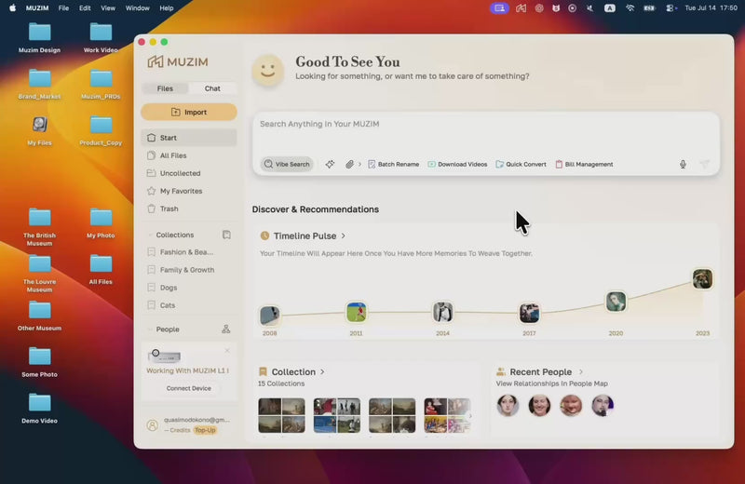Click the Top-Up credits button
This screenshot has width=745, height=484.
pyautogui.click(x=205, y=430)
